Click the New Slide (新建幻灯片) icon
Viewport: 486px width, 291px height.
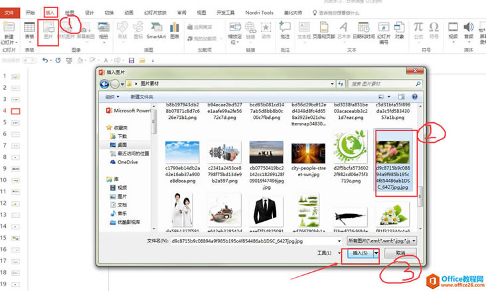(x=9, y=33)
